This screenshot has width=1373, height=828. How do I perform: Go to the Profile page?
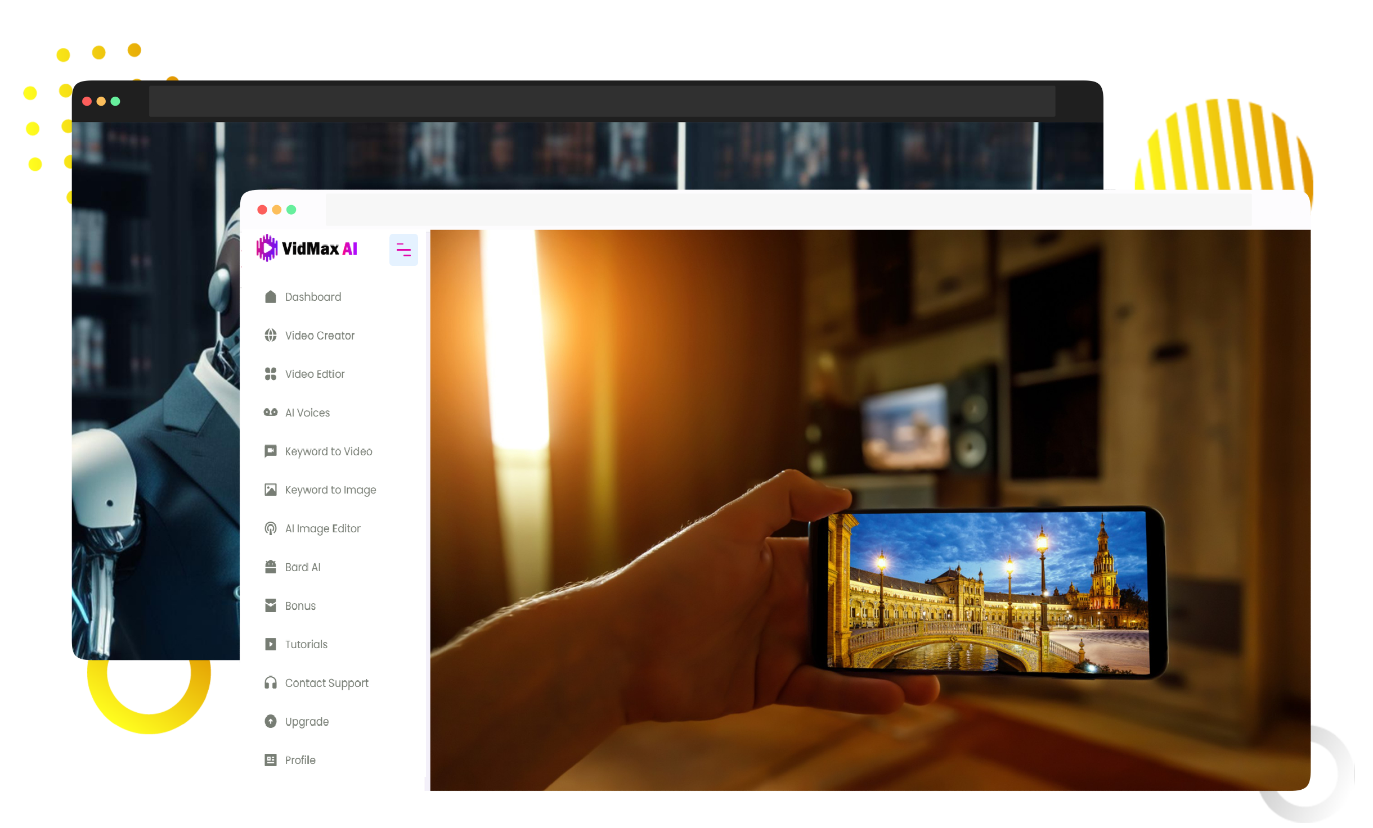[x=300, y=760]
